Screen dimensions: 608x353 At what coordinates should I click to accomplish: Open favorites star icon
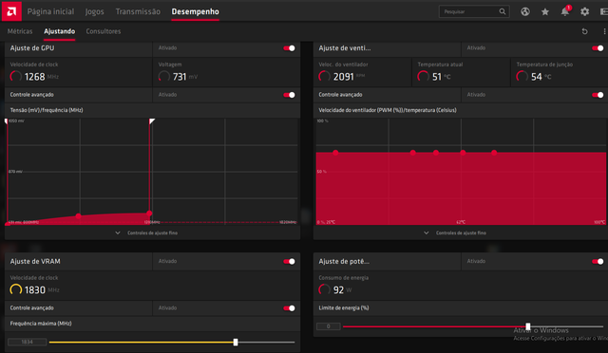[x=544, y=12]
